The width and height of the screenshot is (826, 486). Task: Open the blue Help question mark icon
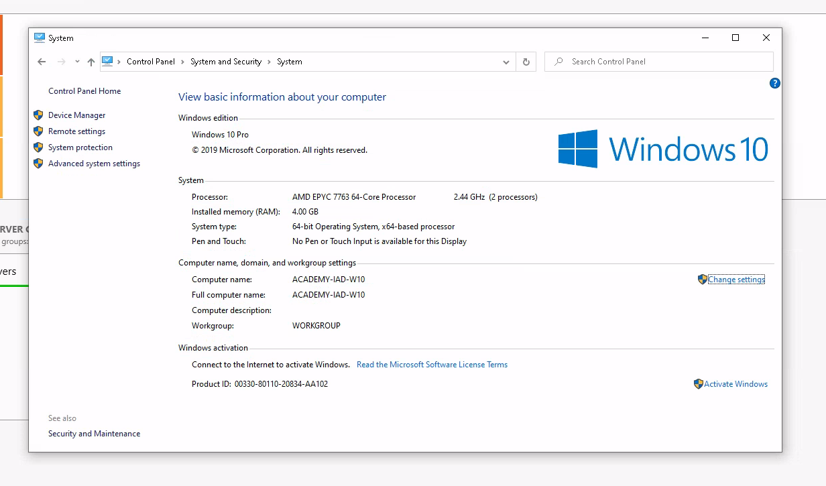774,83
